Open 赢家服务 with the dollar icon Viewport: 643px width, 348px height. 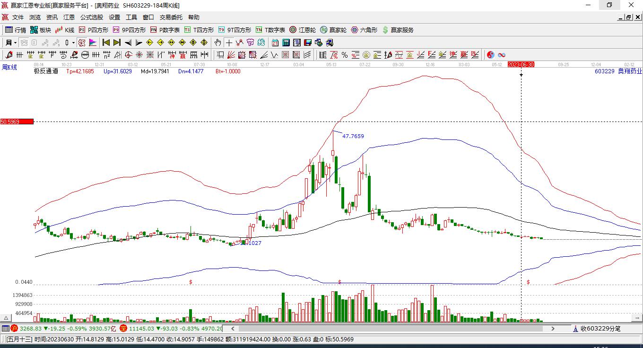398,30
